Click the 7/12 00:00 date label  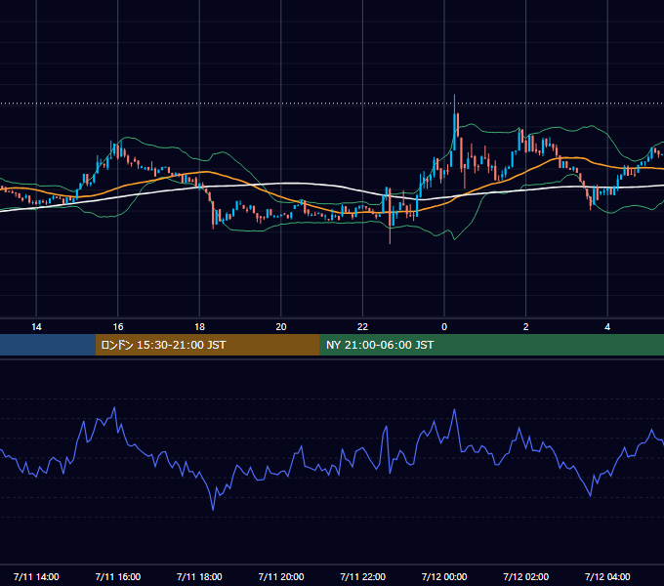point(444,576)
